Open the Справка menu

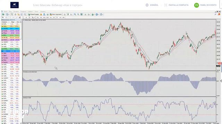pyautogui.click(x=43, y=11)
